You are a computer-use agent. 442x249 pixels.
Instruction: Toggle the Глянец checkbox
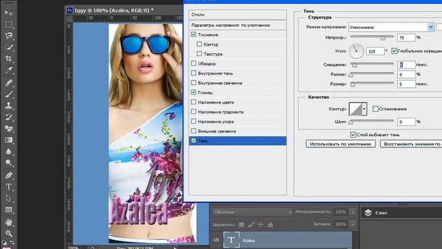coord(193,92)
